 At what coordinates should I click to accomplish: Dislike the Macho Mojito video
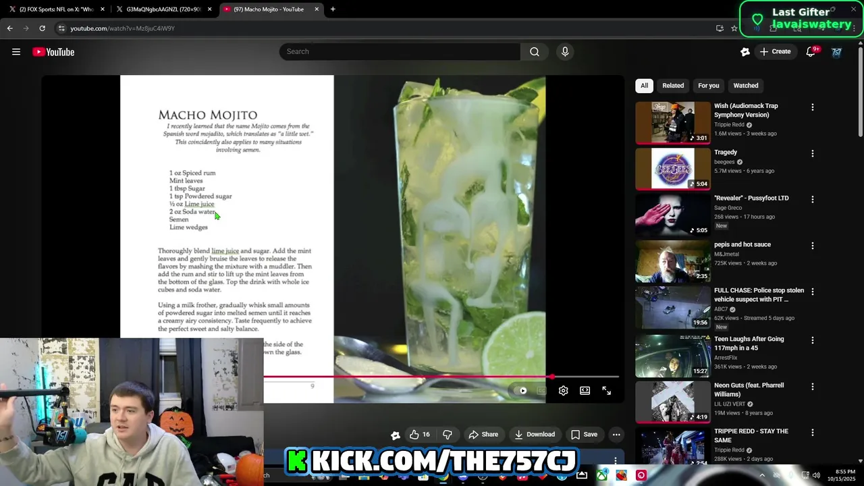click(447, 435)
